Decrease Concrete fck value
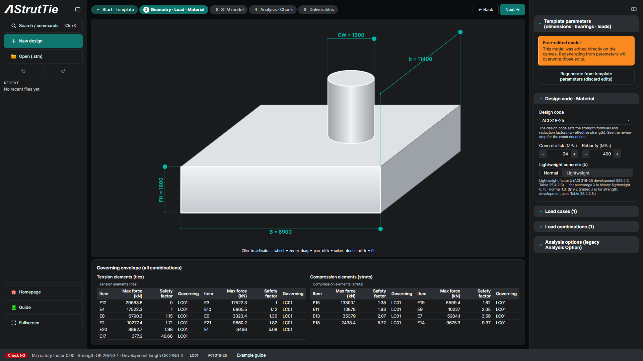The width and height of the screenshot is (643, 361). tap(543, 154)
